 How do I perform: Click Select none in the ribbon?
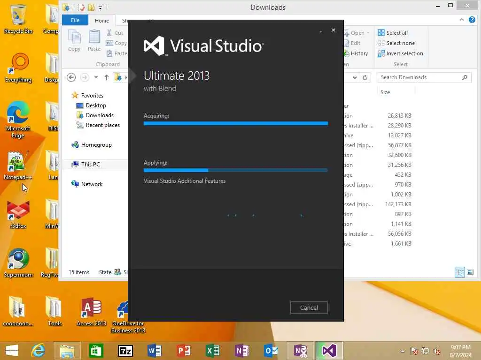(396, 43)
